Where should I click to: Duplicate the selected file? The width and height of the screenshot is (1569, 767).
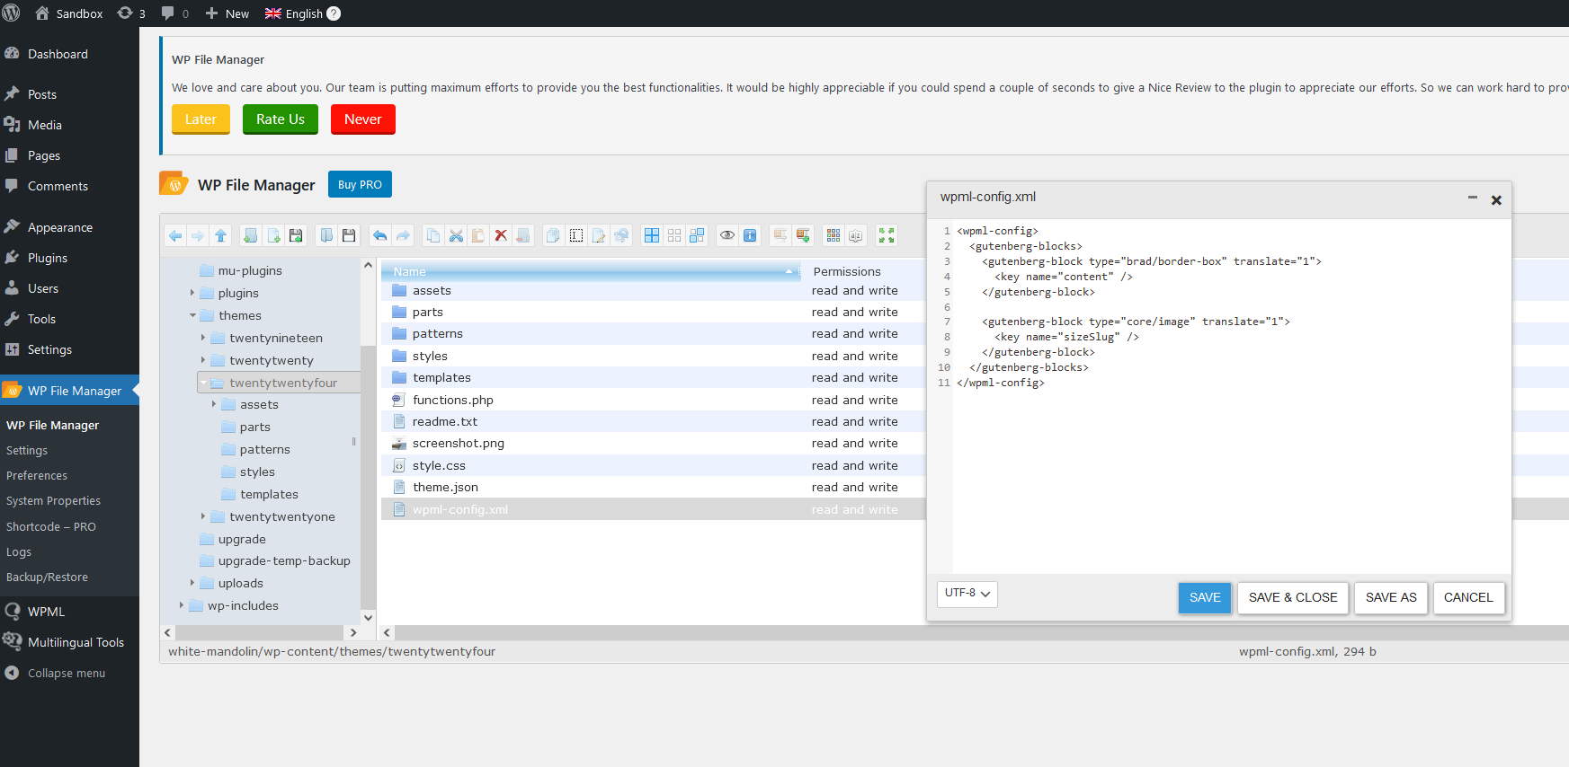[x=553, y=235]
